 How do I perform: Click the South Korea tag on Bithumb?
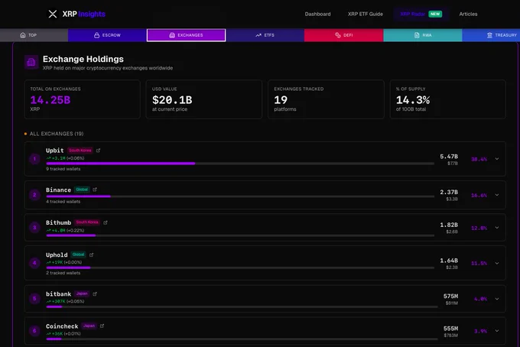point(87,222)
